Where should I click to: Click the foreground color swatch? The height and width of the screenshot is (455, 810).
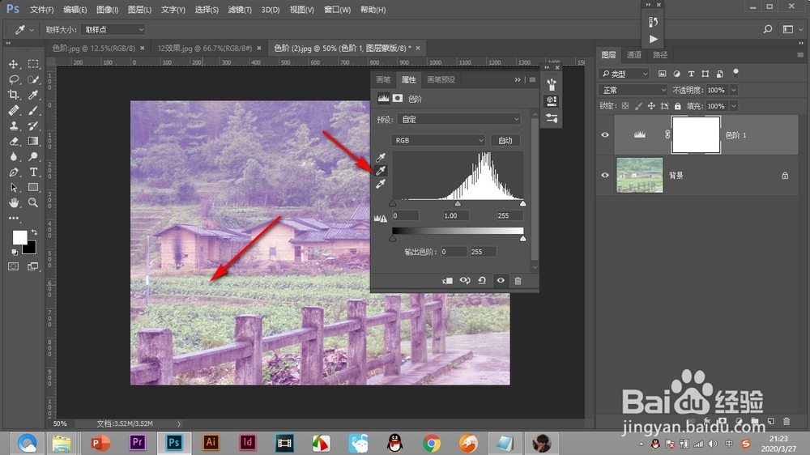point(19,237)
